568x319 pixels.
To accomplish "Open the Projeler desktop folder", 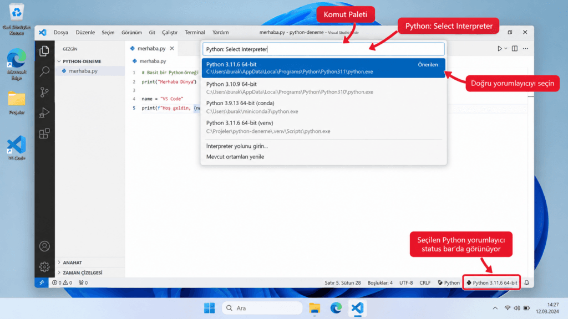I will tap(17, 102).
